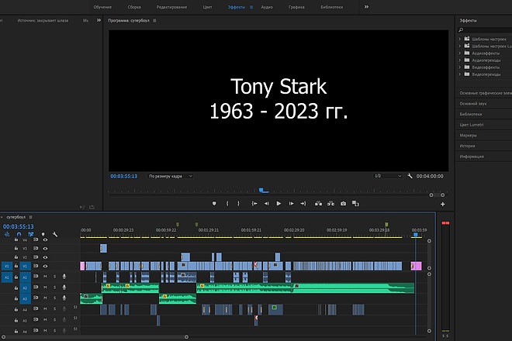
Task: Switch to the Библиотеки workspace
Action: [x=332, y=7]
